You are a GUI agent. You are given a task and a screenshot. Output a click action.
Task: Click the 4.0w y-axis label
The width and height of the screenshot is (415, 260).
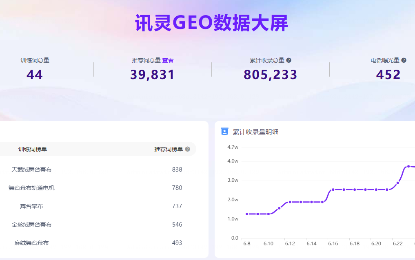tap(233, 161)
